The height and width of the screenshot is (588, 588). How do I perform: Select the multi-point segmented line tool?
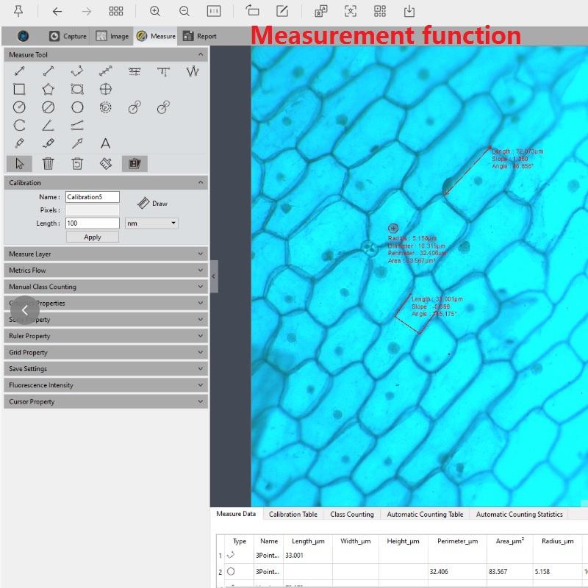tap(106, 71)
